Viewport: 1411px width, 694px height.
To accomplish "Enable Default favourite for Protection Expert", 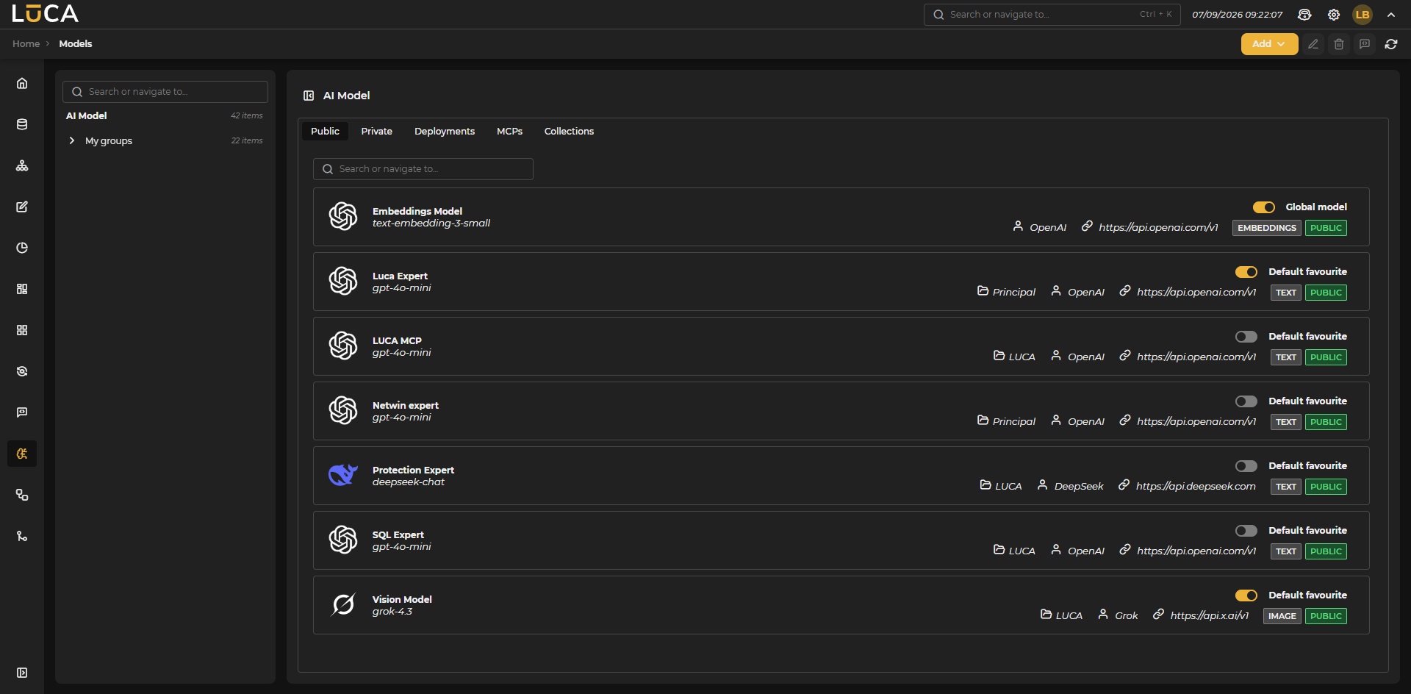I will 1246,466.
